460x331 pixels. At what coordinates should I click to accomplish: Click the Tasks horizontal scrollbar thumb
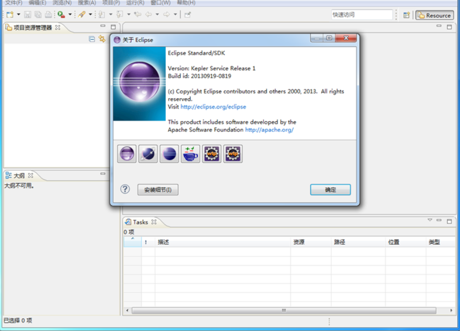coord(284,310)
